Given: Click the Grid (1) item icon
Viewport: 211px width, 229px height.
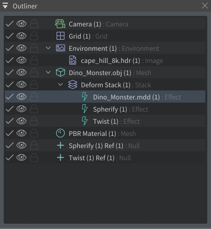Looking at the screenshot, I should (x=60, y=36).
